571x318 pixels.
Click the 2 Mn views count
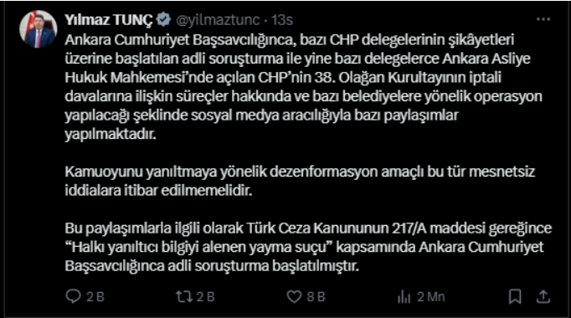tap(431, 297)
